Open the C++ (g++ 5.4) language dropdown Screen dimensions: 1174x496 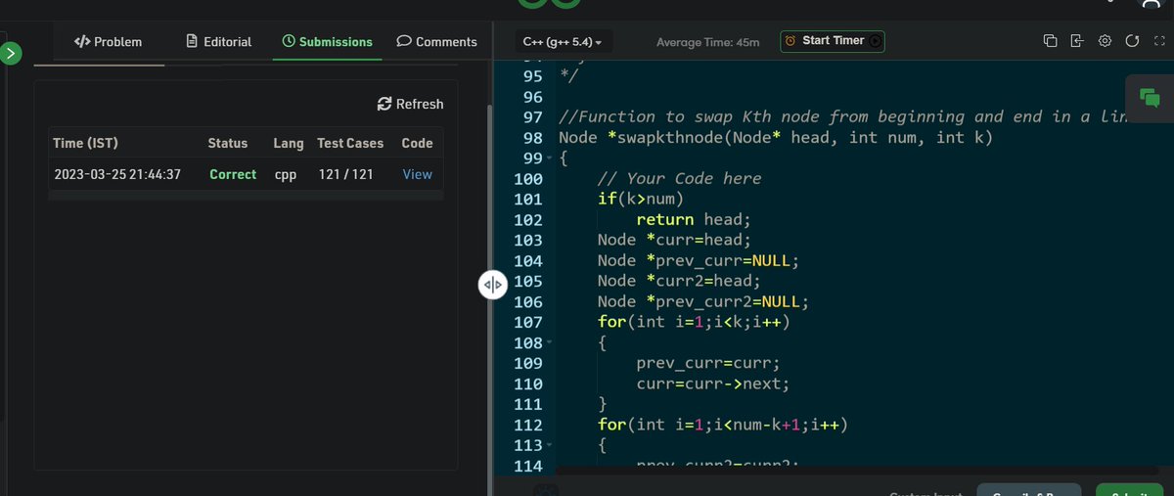coord(562,42)
